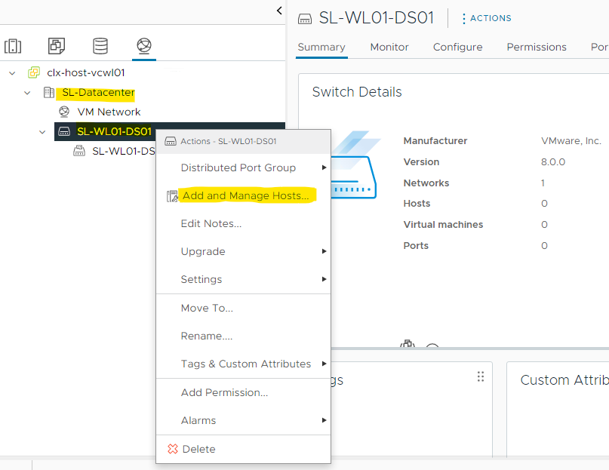Viewport: 609px width, 470px height.
Task: Click the Virtual machines label
Action: click(443, 225)
